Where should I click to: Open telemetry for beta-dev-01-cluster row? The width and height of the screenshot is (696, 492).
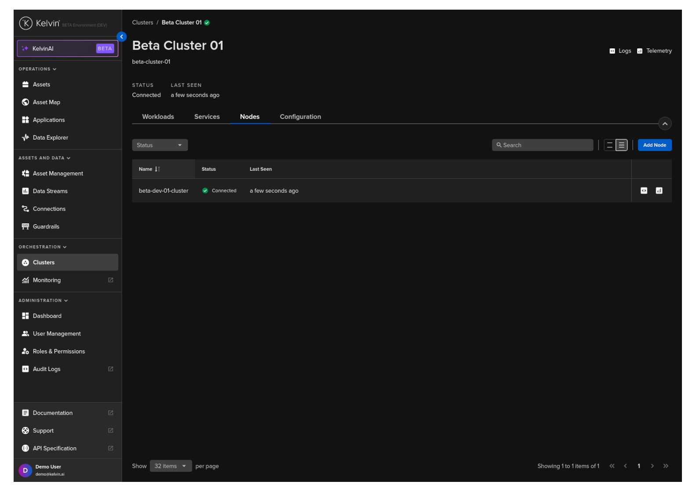[659, 191]
